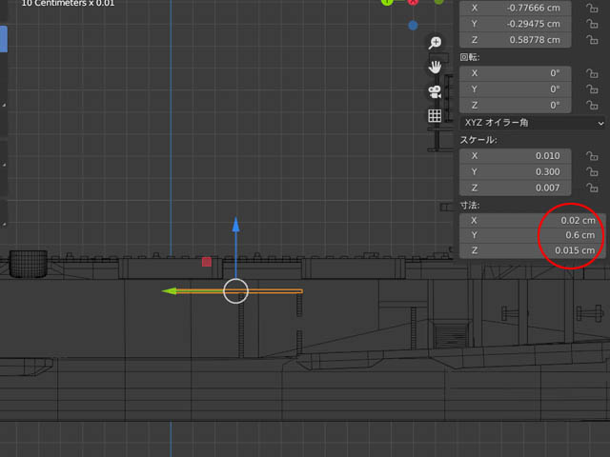Screen dimensions: 610x457
Task: Click scale X field 0.010
Action: (515, 156)
